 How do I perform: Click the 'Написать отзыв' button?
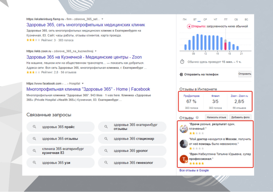tap(217, 117)
